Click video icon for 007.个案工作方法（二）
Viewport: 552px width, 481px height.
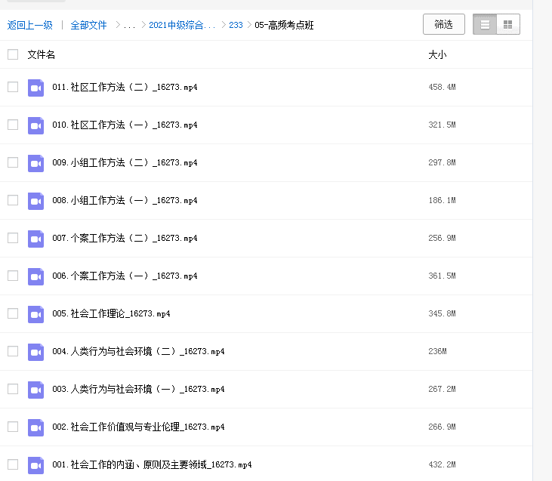[36, 239]
